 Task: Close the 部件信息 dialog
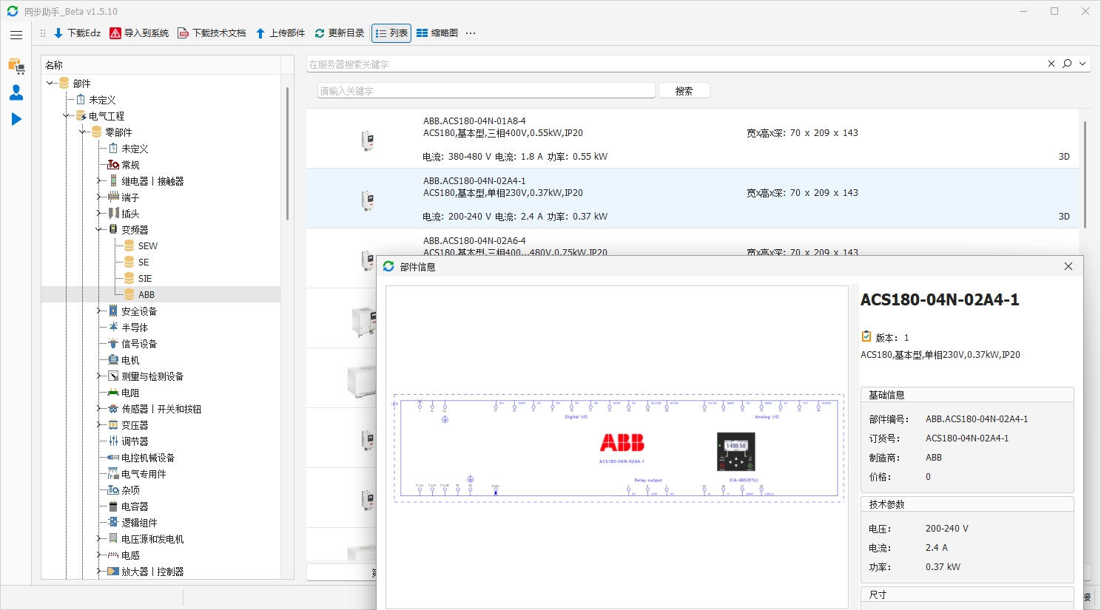[x=1068, y=266]
